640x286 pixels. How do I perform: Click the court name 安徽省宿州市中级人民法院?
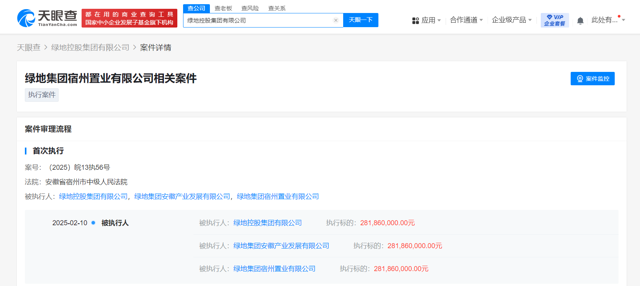(87, 182)
